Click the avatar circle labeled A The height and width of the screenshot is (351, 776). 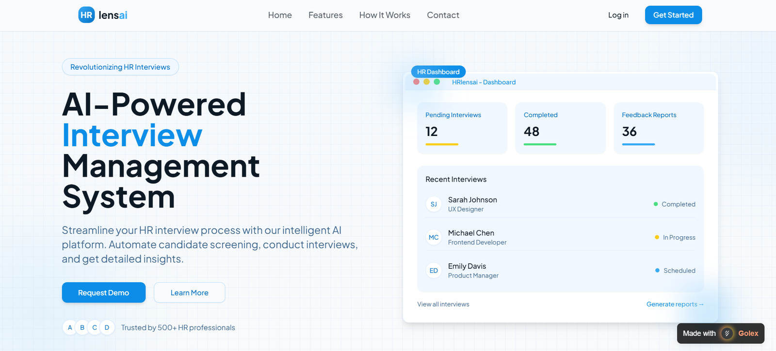click(x=70, y=328)
